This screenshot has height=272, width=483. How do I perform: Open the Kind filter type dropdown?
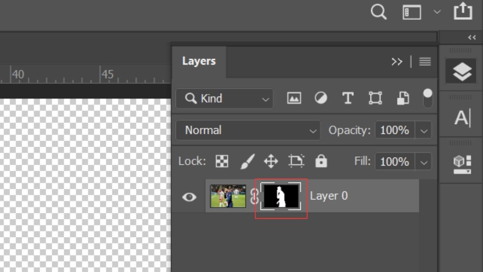pos(225,98)
